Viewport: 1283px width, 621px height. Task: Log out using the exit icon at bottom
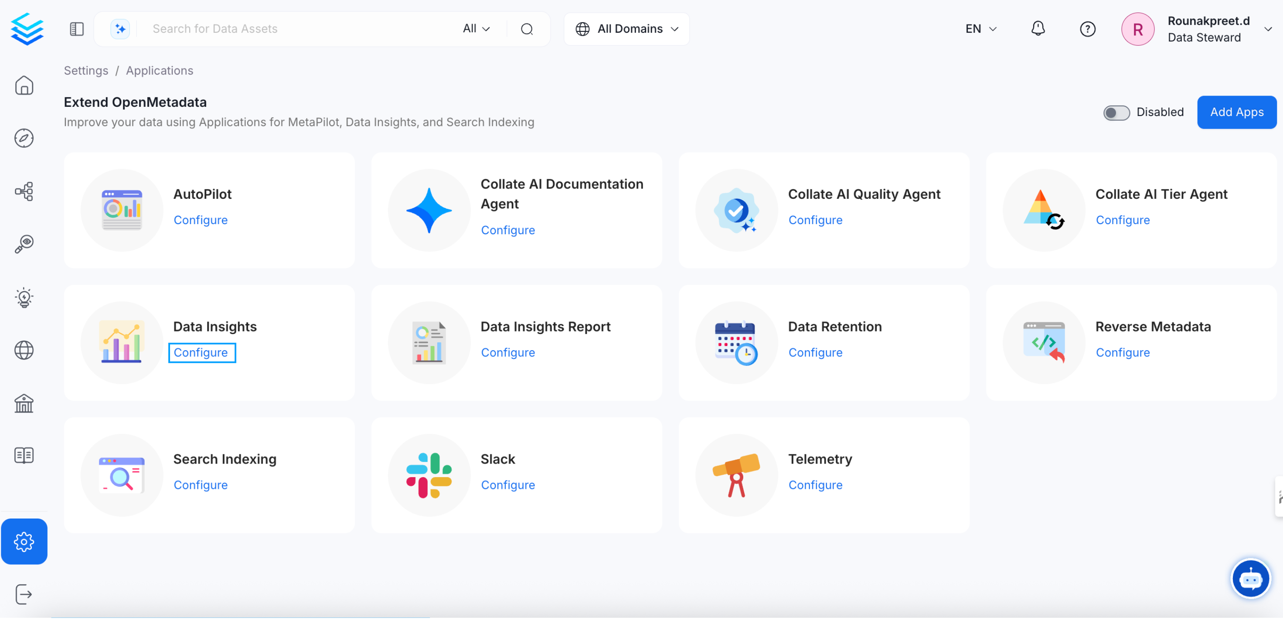click(24, 594)
